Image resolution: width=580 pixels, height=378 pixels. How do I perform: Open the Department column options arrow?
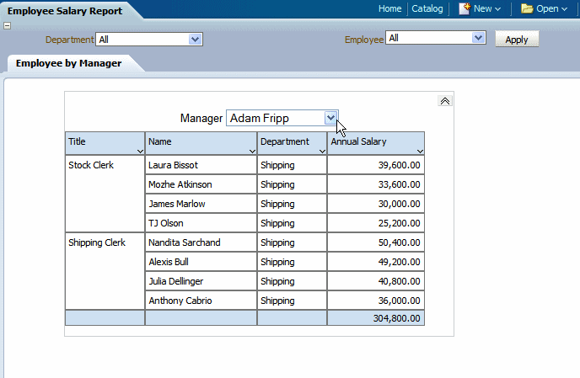click(322, 151)
